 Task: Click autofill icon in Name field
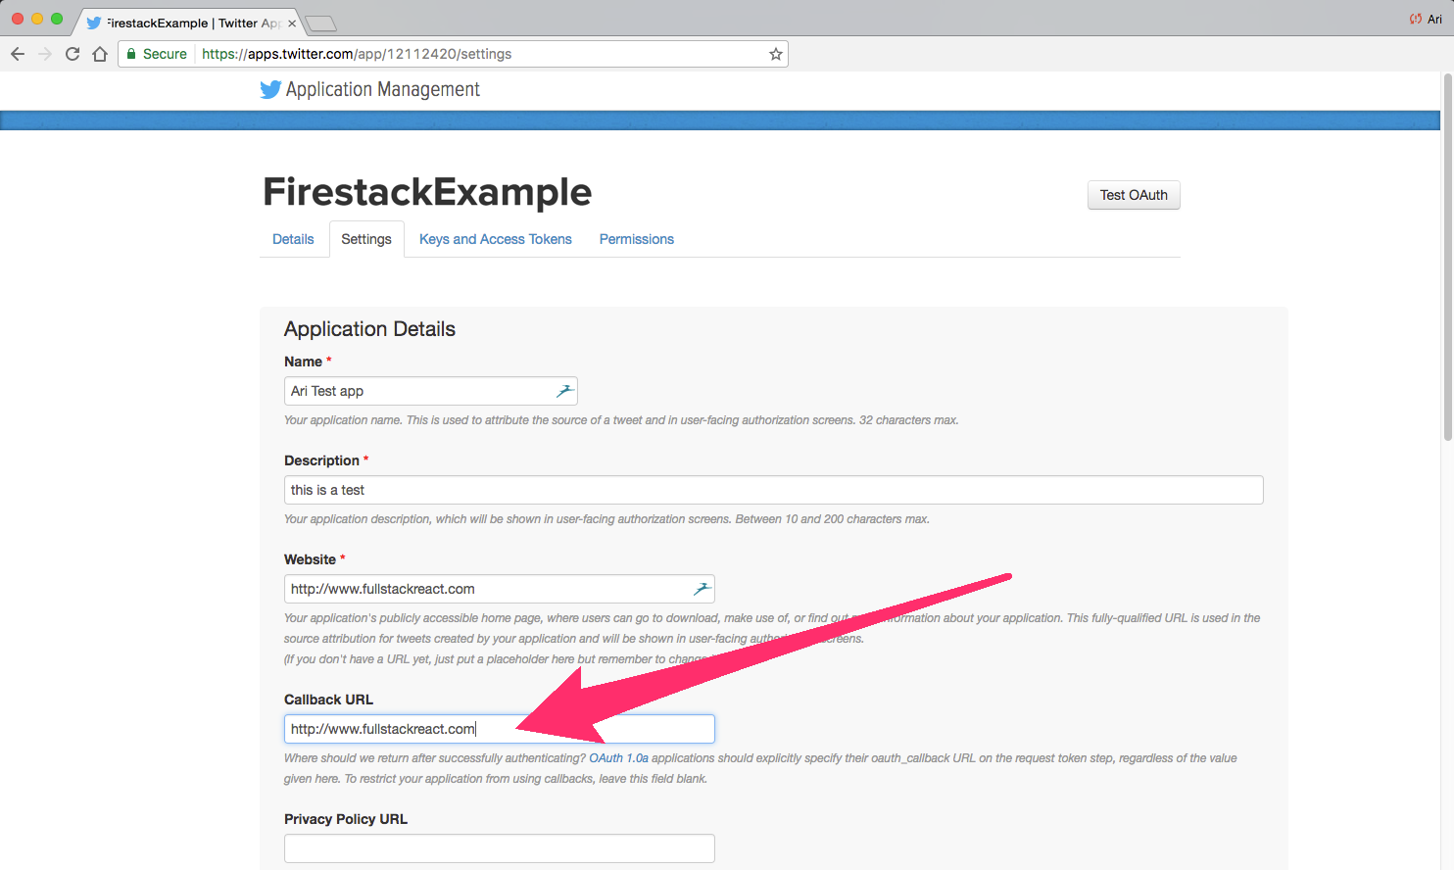[564, 391]
